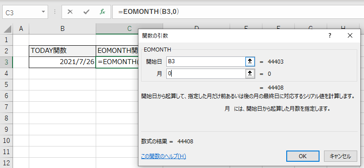Confirm with the OK button
The width and height of the screenshot is (364, 168).
coord(302,156)
